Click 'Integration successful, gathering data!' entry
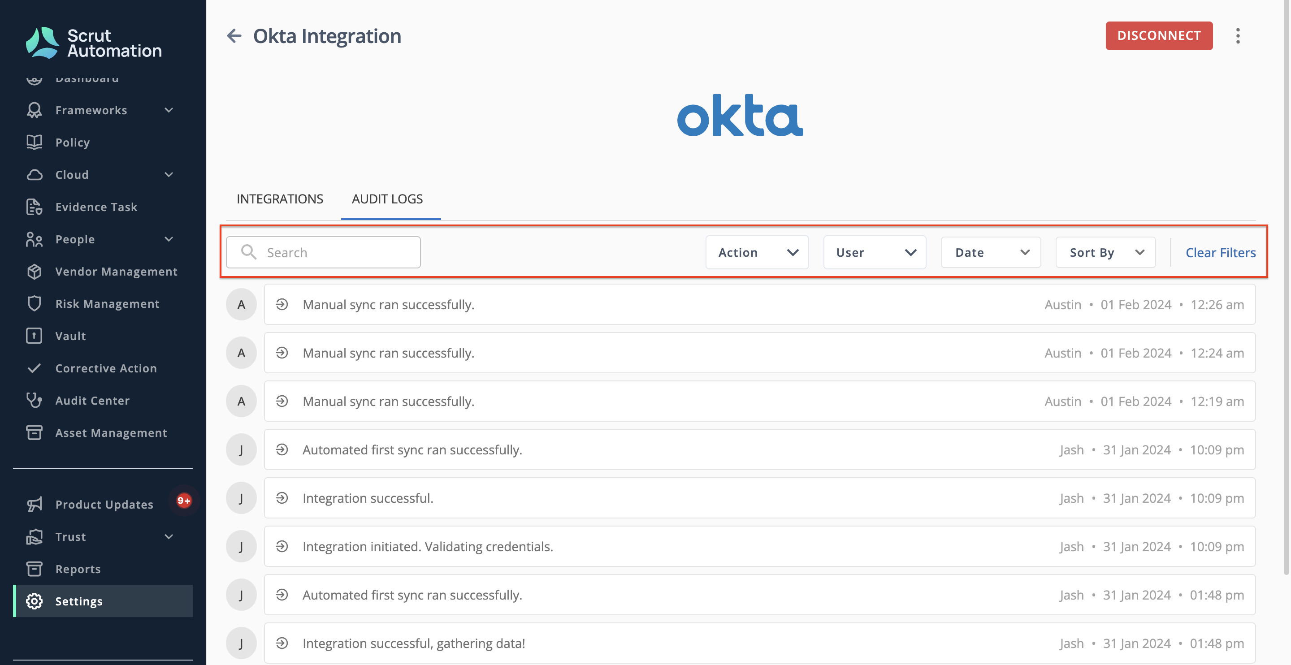Image resolution: width=1291 pixels, height=665 pixels. [x=760, y=643]
